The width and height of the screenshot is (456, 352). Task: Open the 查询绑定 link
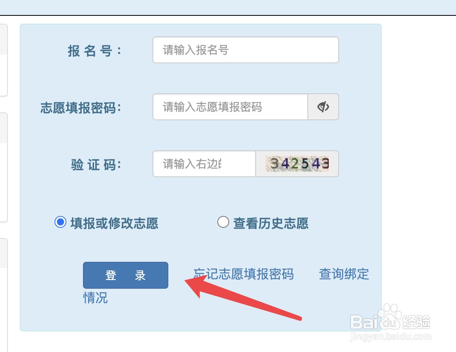click(x=344, y=274)
